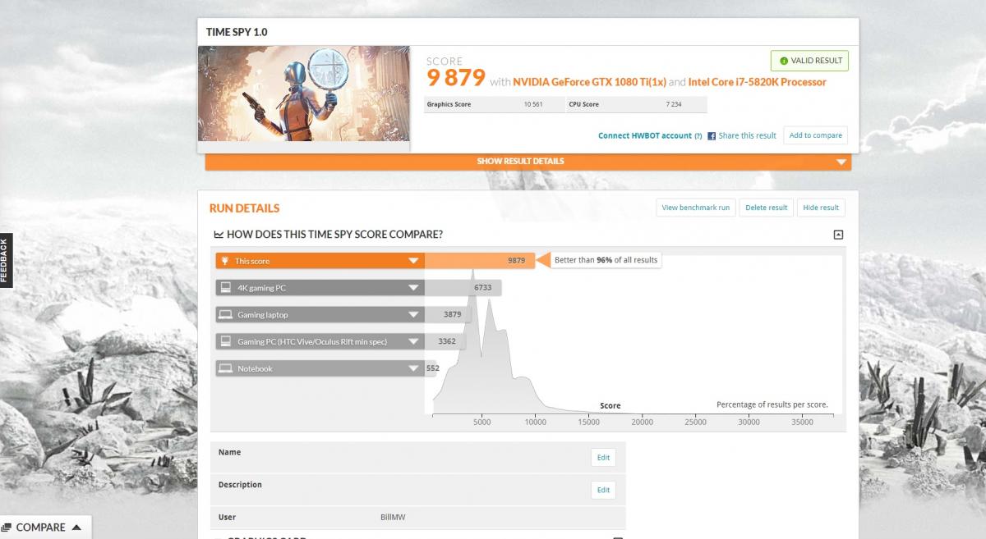Image resolution: width=986 pixels, height=539 pixels.
Task: Expand the Compare panel arrow
Action: [x=76, y=528]
